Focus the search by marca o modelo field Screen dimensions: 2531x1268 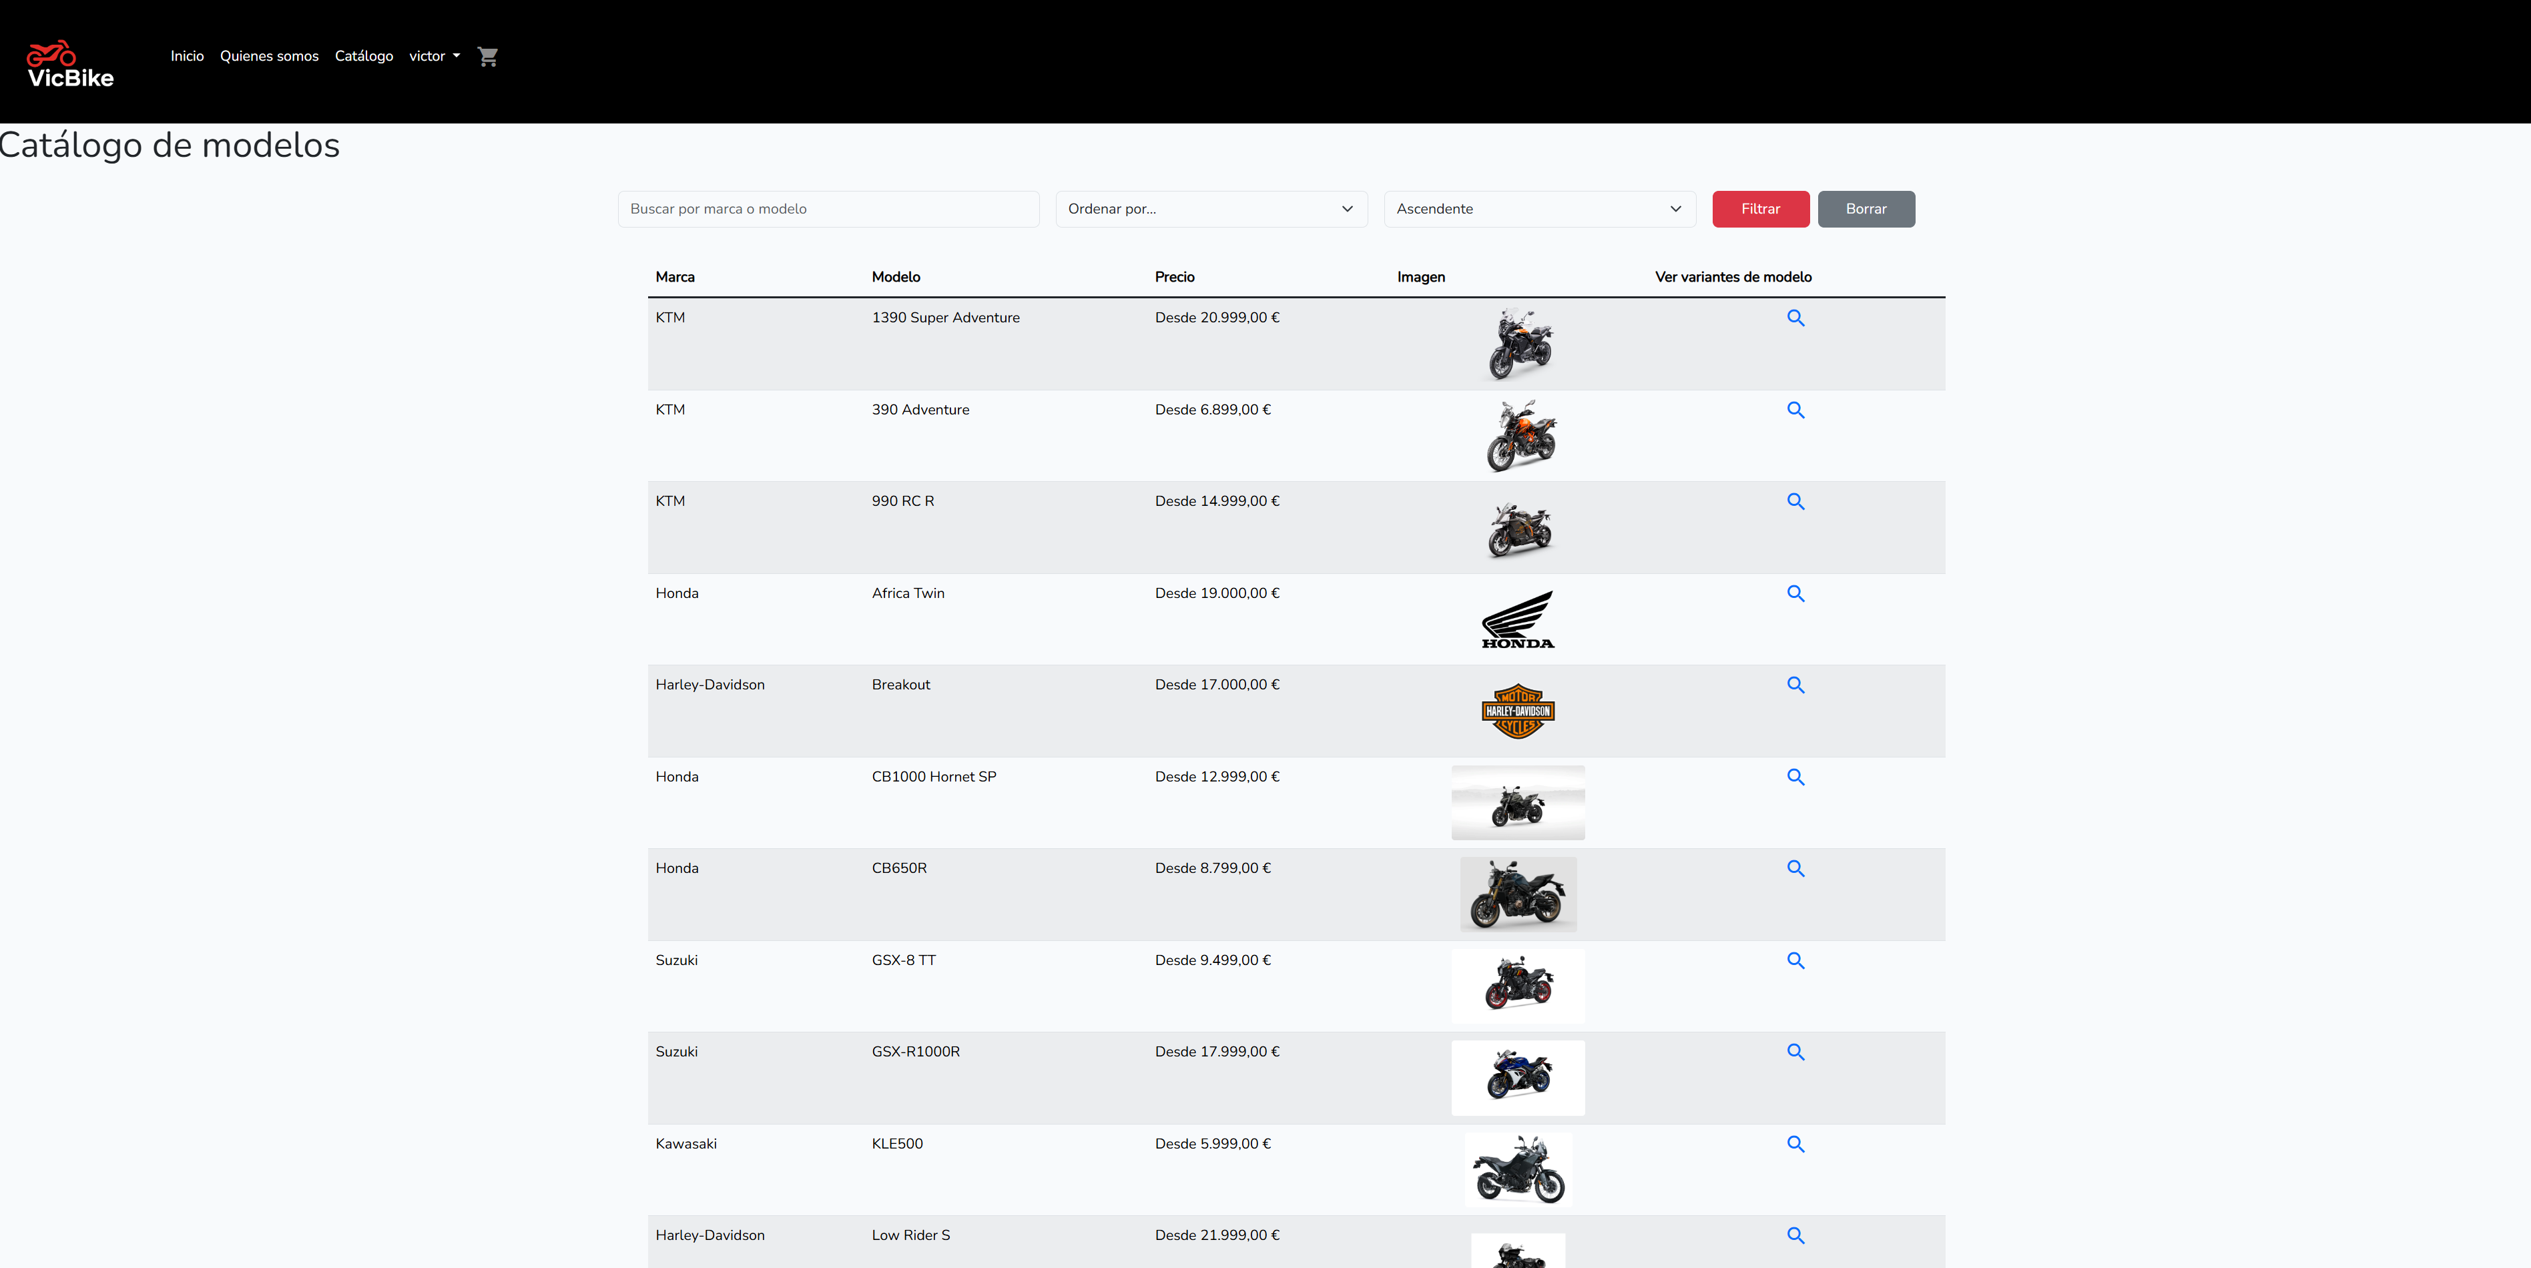click(x=828, y=209)
